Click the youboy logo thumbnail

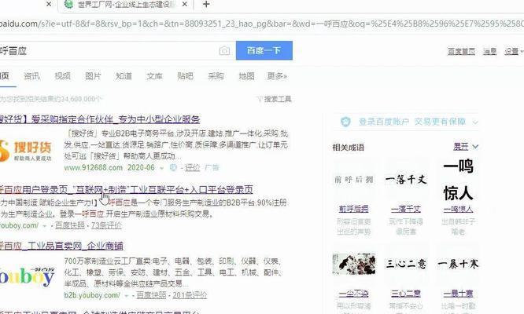[27, 276]
